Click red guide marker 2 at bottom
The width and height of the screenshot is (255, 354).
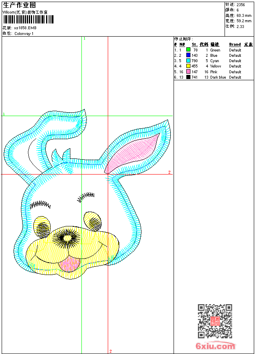pos(110,351)
